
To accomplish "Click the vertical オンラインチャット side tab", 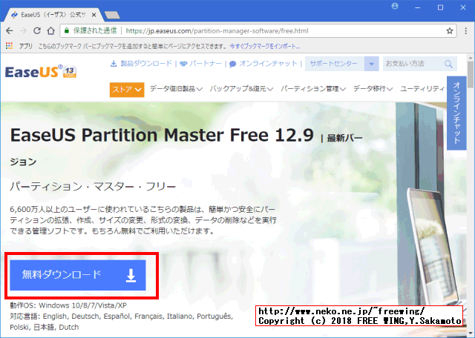I will [456, 113].
